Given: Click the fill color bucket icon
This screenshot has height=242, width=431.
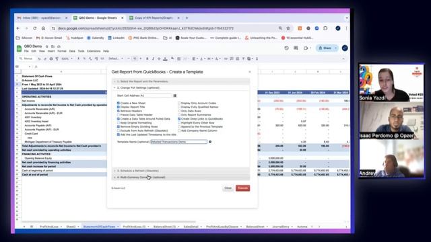Looking at the screenshot, I should 172,58.
